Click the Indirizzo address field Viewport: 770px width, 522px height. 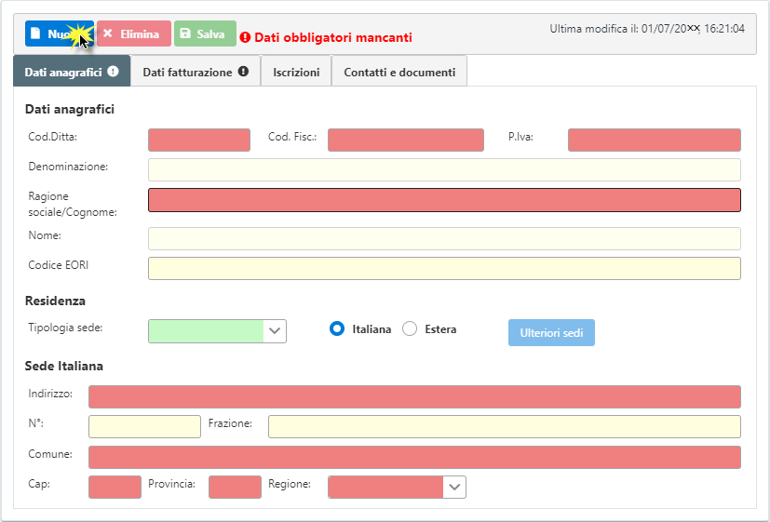414,396
